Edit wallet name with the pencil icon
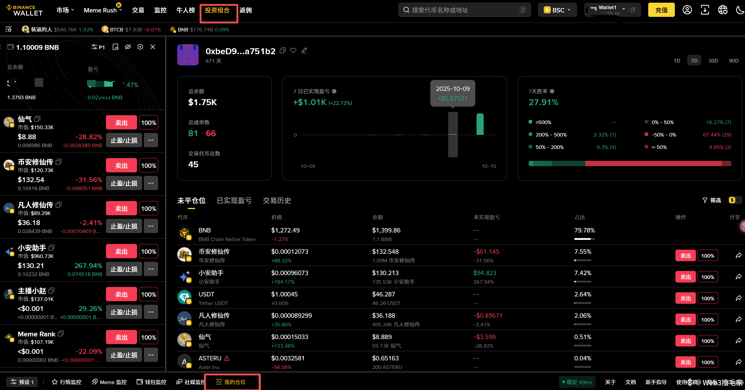 point(304,51)
